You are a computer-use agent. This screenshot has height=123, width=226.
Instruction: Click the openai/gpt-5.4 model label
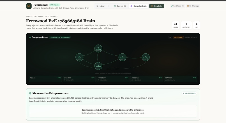click(191, 37)
